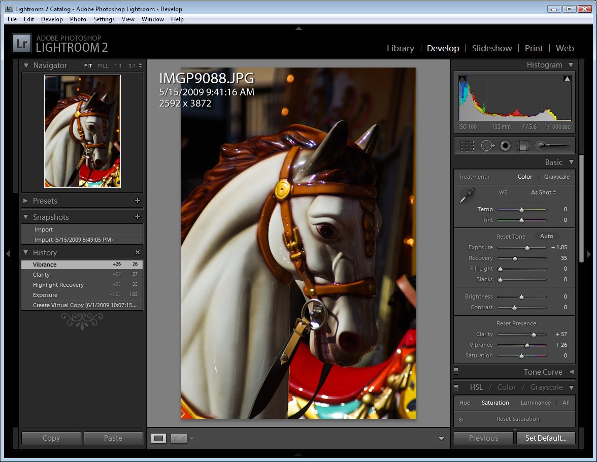The image size is (597, 462).
Task: Click the Paste settings button
Action: (x=113, y=438)
